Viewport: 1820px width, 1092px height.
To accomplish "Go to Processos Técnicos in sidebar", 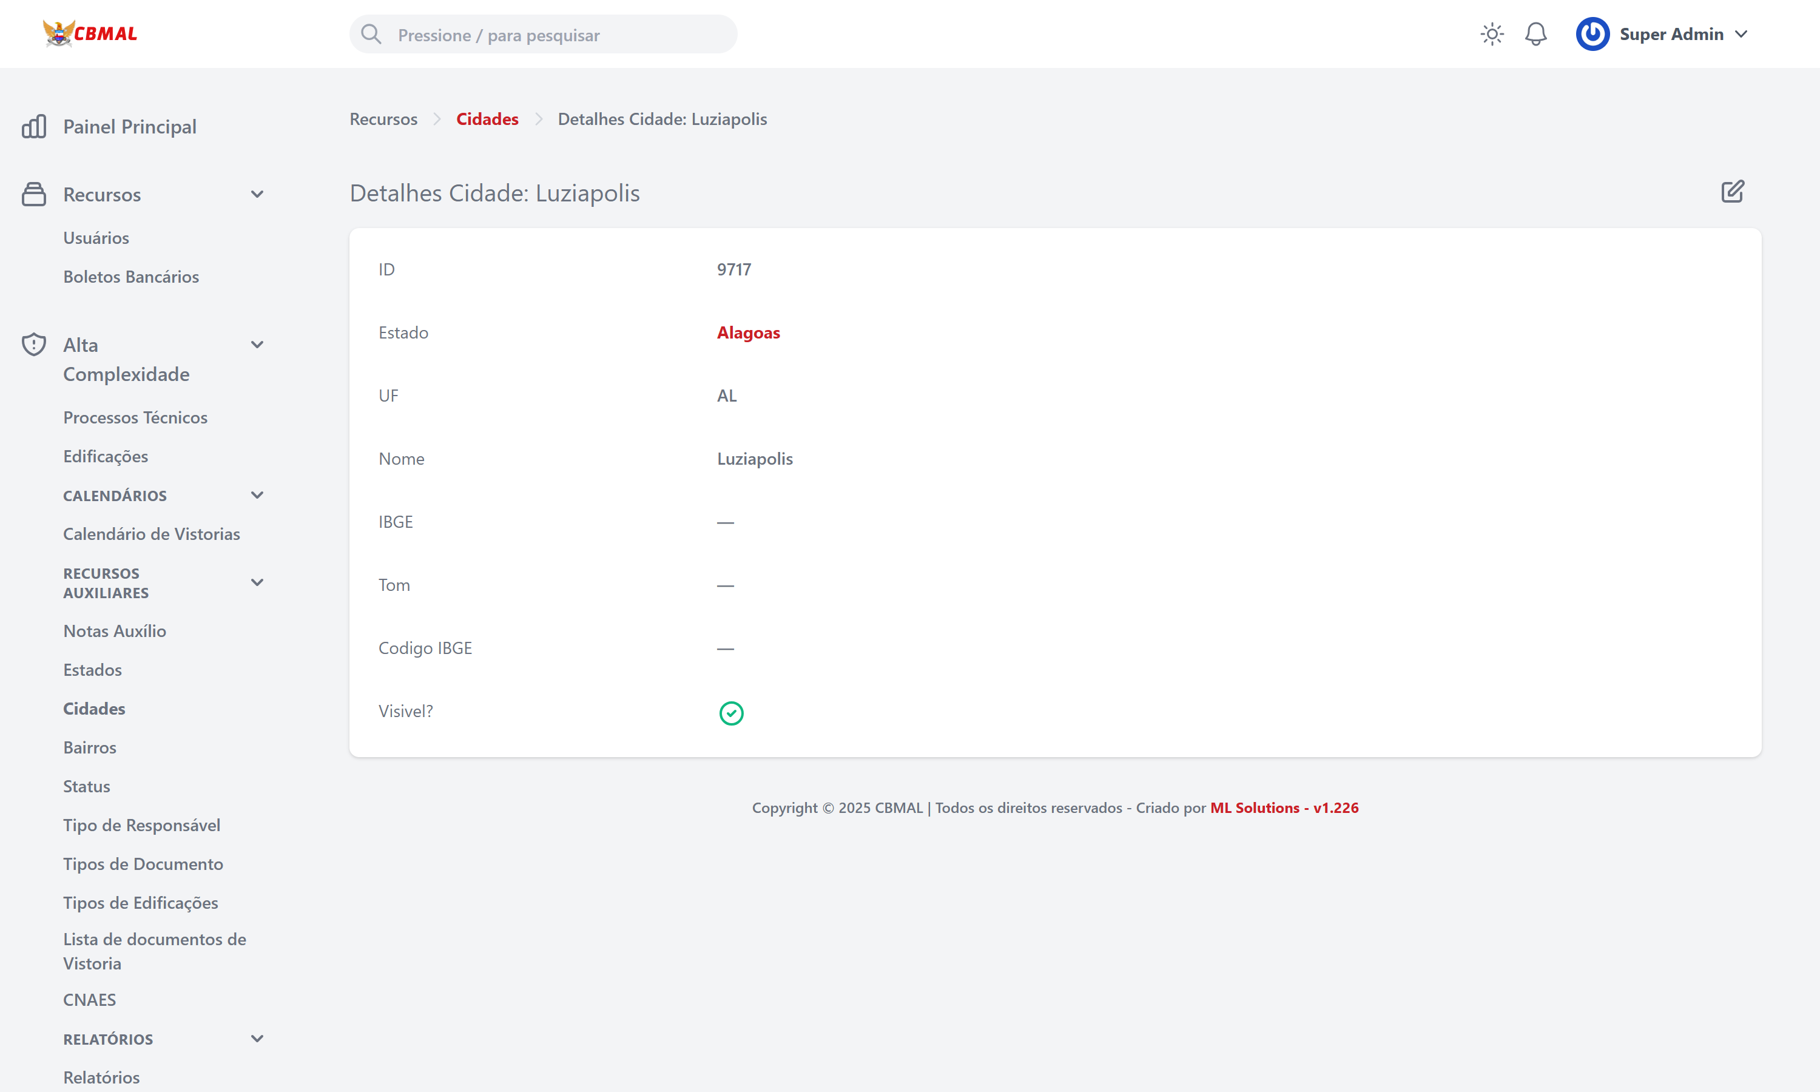I will coord(135,417).
